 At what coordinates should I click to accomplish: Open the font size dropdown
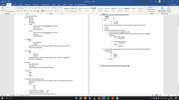point(28,8)
